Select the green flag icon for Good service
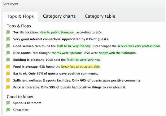The image size is (166, 116). point(8,46)
